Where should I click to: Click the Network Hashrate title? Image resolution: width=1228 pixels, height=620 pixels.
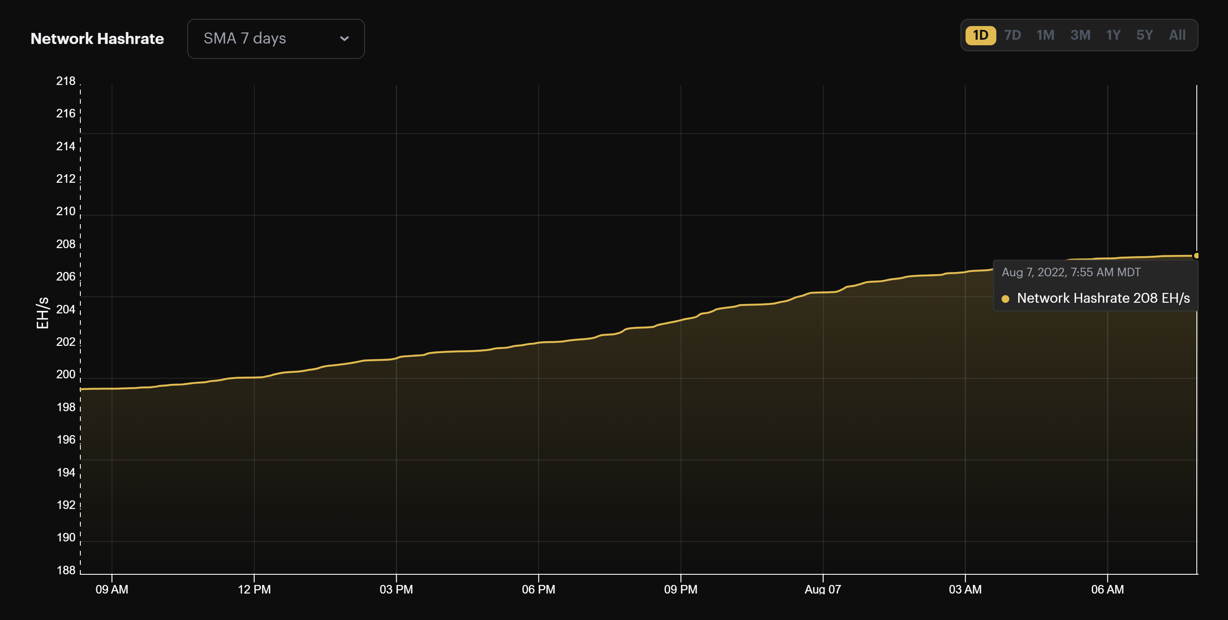click(x=97, y=38)
